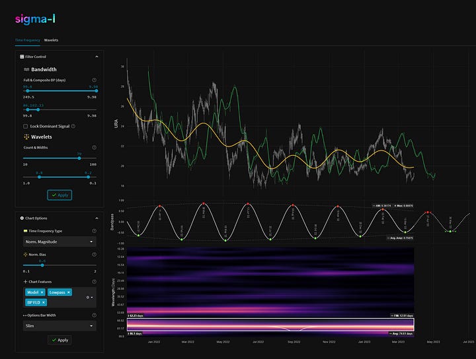This screenshot has height=359, width=476.
Task: Click the Chart Features plus icon
Action: coord(26,282)
